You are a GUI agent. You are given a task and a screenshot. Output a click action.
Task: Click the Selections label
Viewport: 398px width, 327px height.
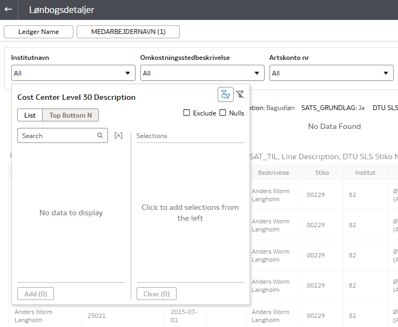click(x=152, y=136)
